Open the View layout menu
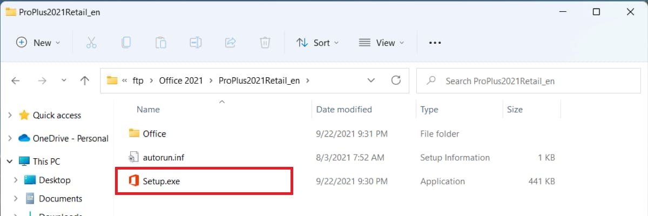Image resolution: width=648 pixels, height=216 pixels. (x=381, y=43)
